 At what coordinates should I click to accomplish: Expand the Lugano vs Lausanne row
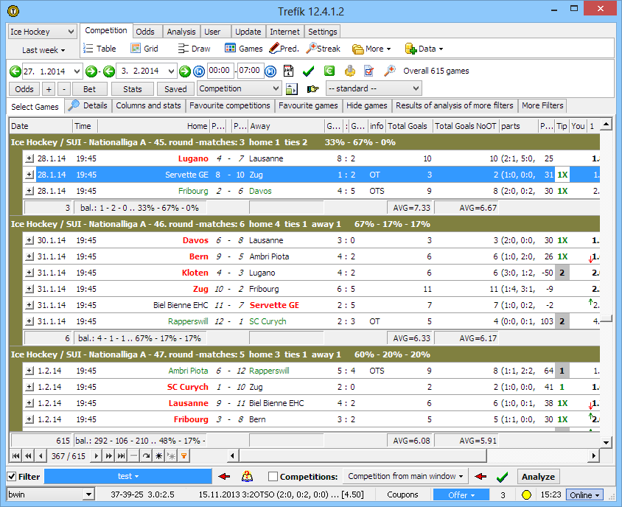click(x=29, y=158)
